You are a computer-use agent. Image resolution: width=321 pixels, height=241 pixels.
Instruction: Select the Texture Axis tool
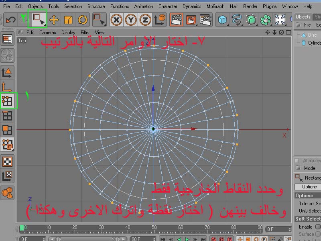pyautogui.click(x=8, y=176)
